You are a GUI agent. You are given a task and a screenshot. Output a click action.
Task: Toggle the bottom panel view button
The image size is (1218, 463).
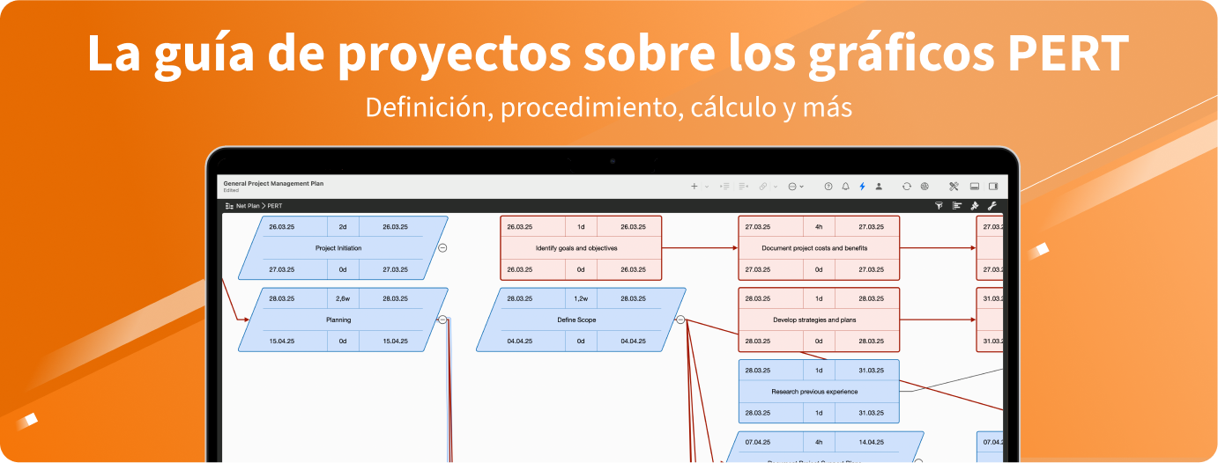[975, 187]
